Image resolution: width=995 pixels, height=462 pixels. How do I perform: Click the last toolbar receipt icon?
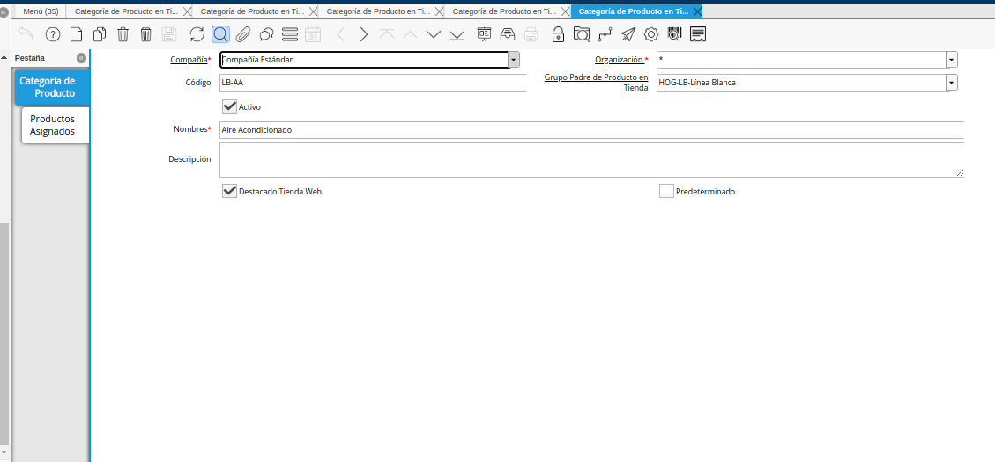pyautogui.click(x=698, y=34)
